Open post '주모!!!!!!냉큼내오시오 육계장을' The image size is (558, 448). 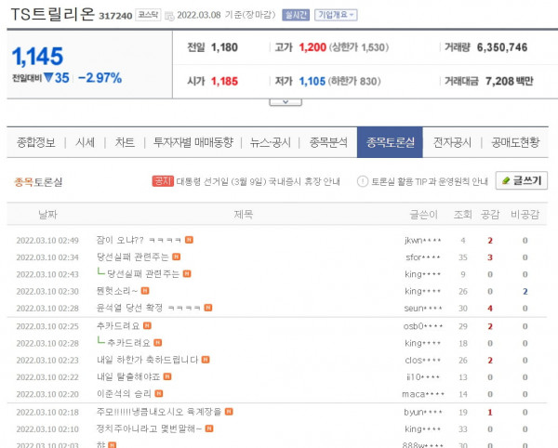(159, 412)
